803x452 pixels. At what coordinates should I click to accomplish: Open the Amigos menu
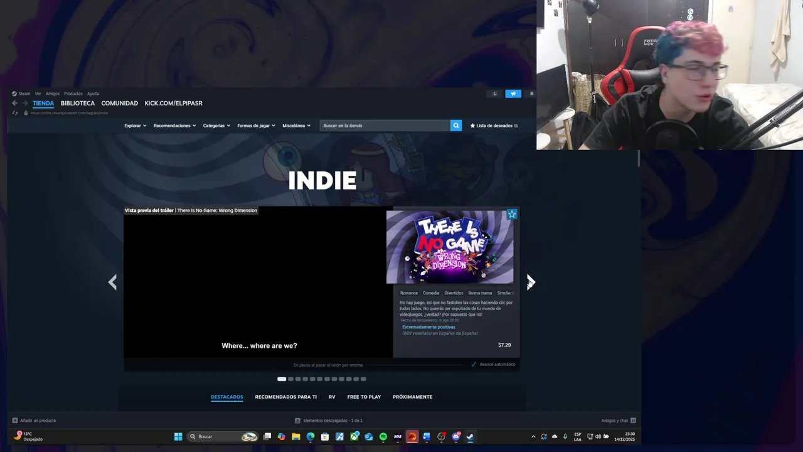click(x=53, y=94)
